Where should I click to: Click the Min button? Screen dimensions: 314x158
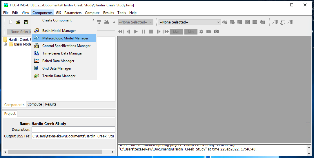click(x=191, y=32)
